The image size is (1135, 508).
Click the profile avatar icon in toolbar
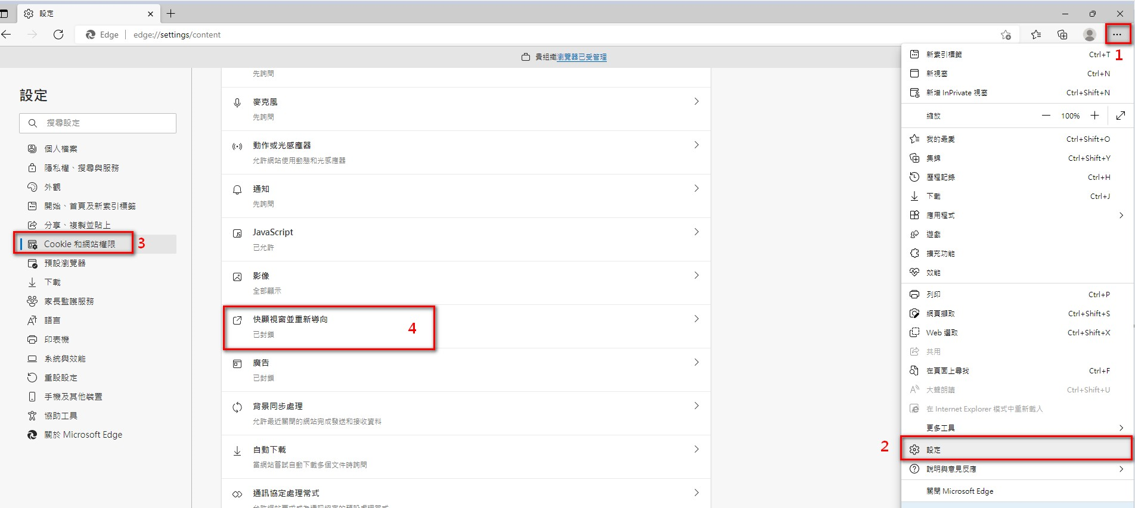[1090, 35]
